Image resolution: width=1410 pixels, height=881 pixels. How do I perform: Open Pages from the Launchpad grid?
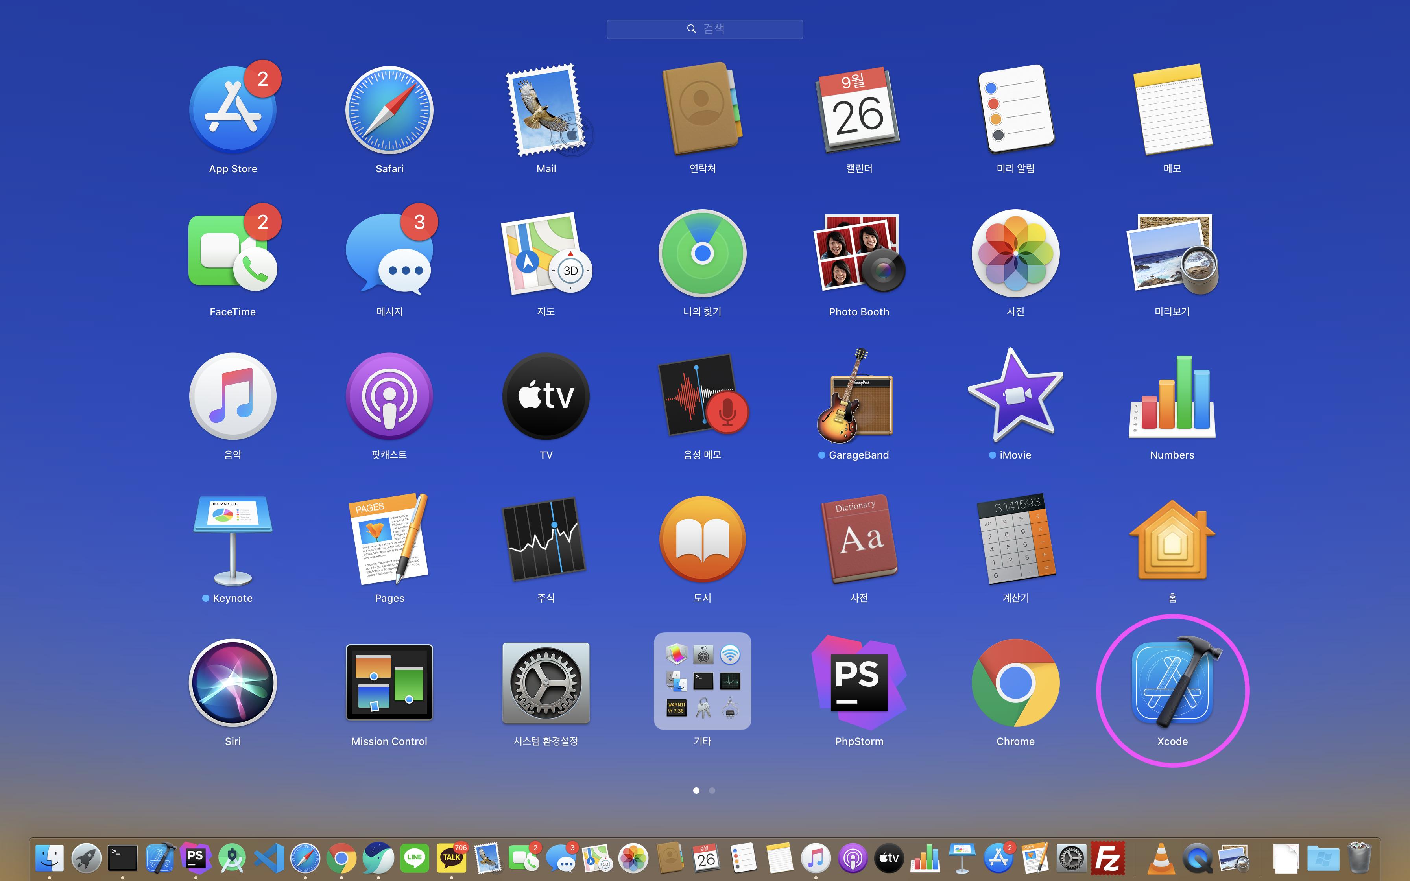(x=389, y=540)
